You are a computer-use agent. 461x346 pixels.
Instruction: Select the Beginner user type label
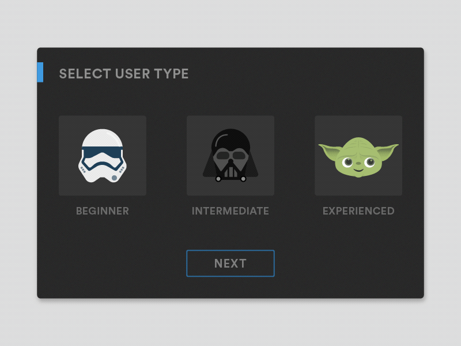pos(103,211)
